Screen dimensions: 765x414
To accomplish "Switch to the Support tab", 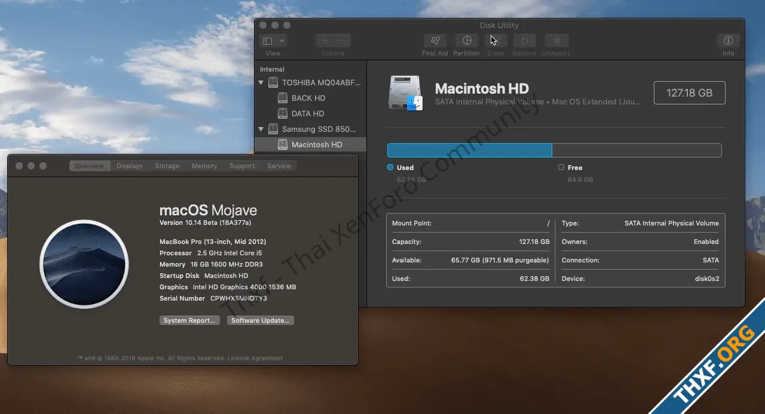I will 242,166.
